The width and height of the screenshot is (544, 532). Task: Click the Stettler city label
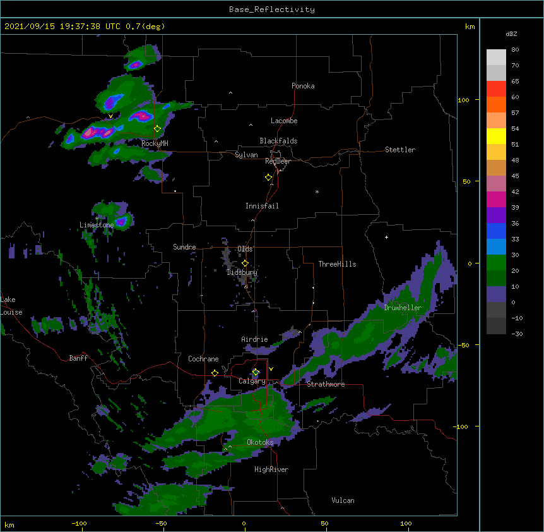[x=400, y=150]
